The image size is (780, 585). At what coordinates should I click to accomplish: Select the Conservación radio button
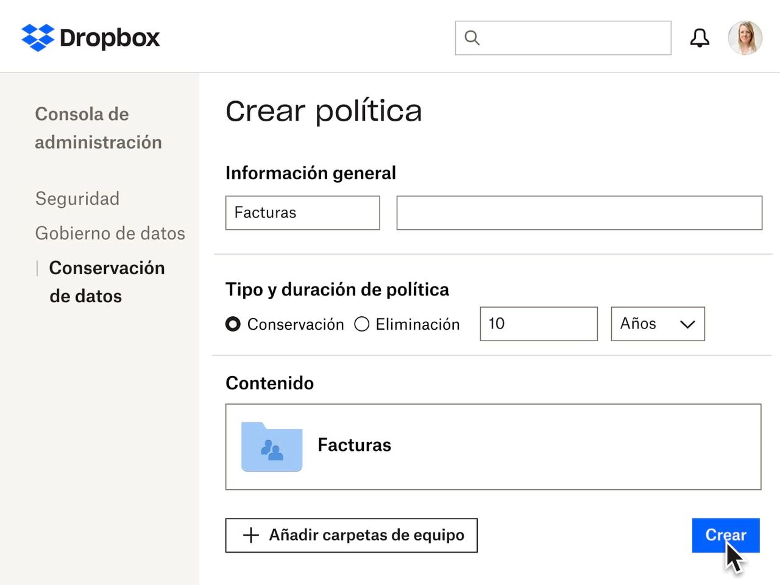233,324
